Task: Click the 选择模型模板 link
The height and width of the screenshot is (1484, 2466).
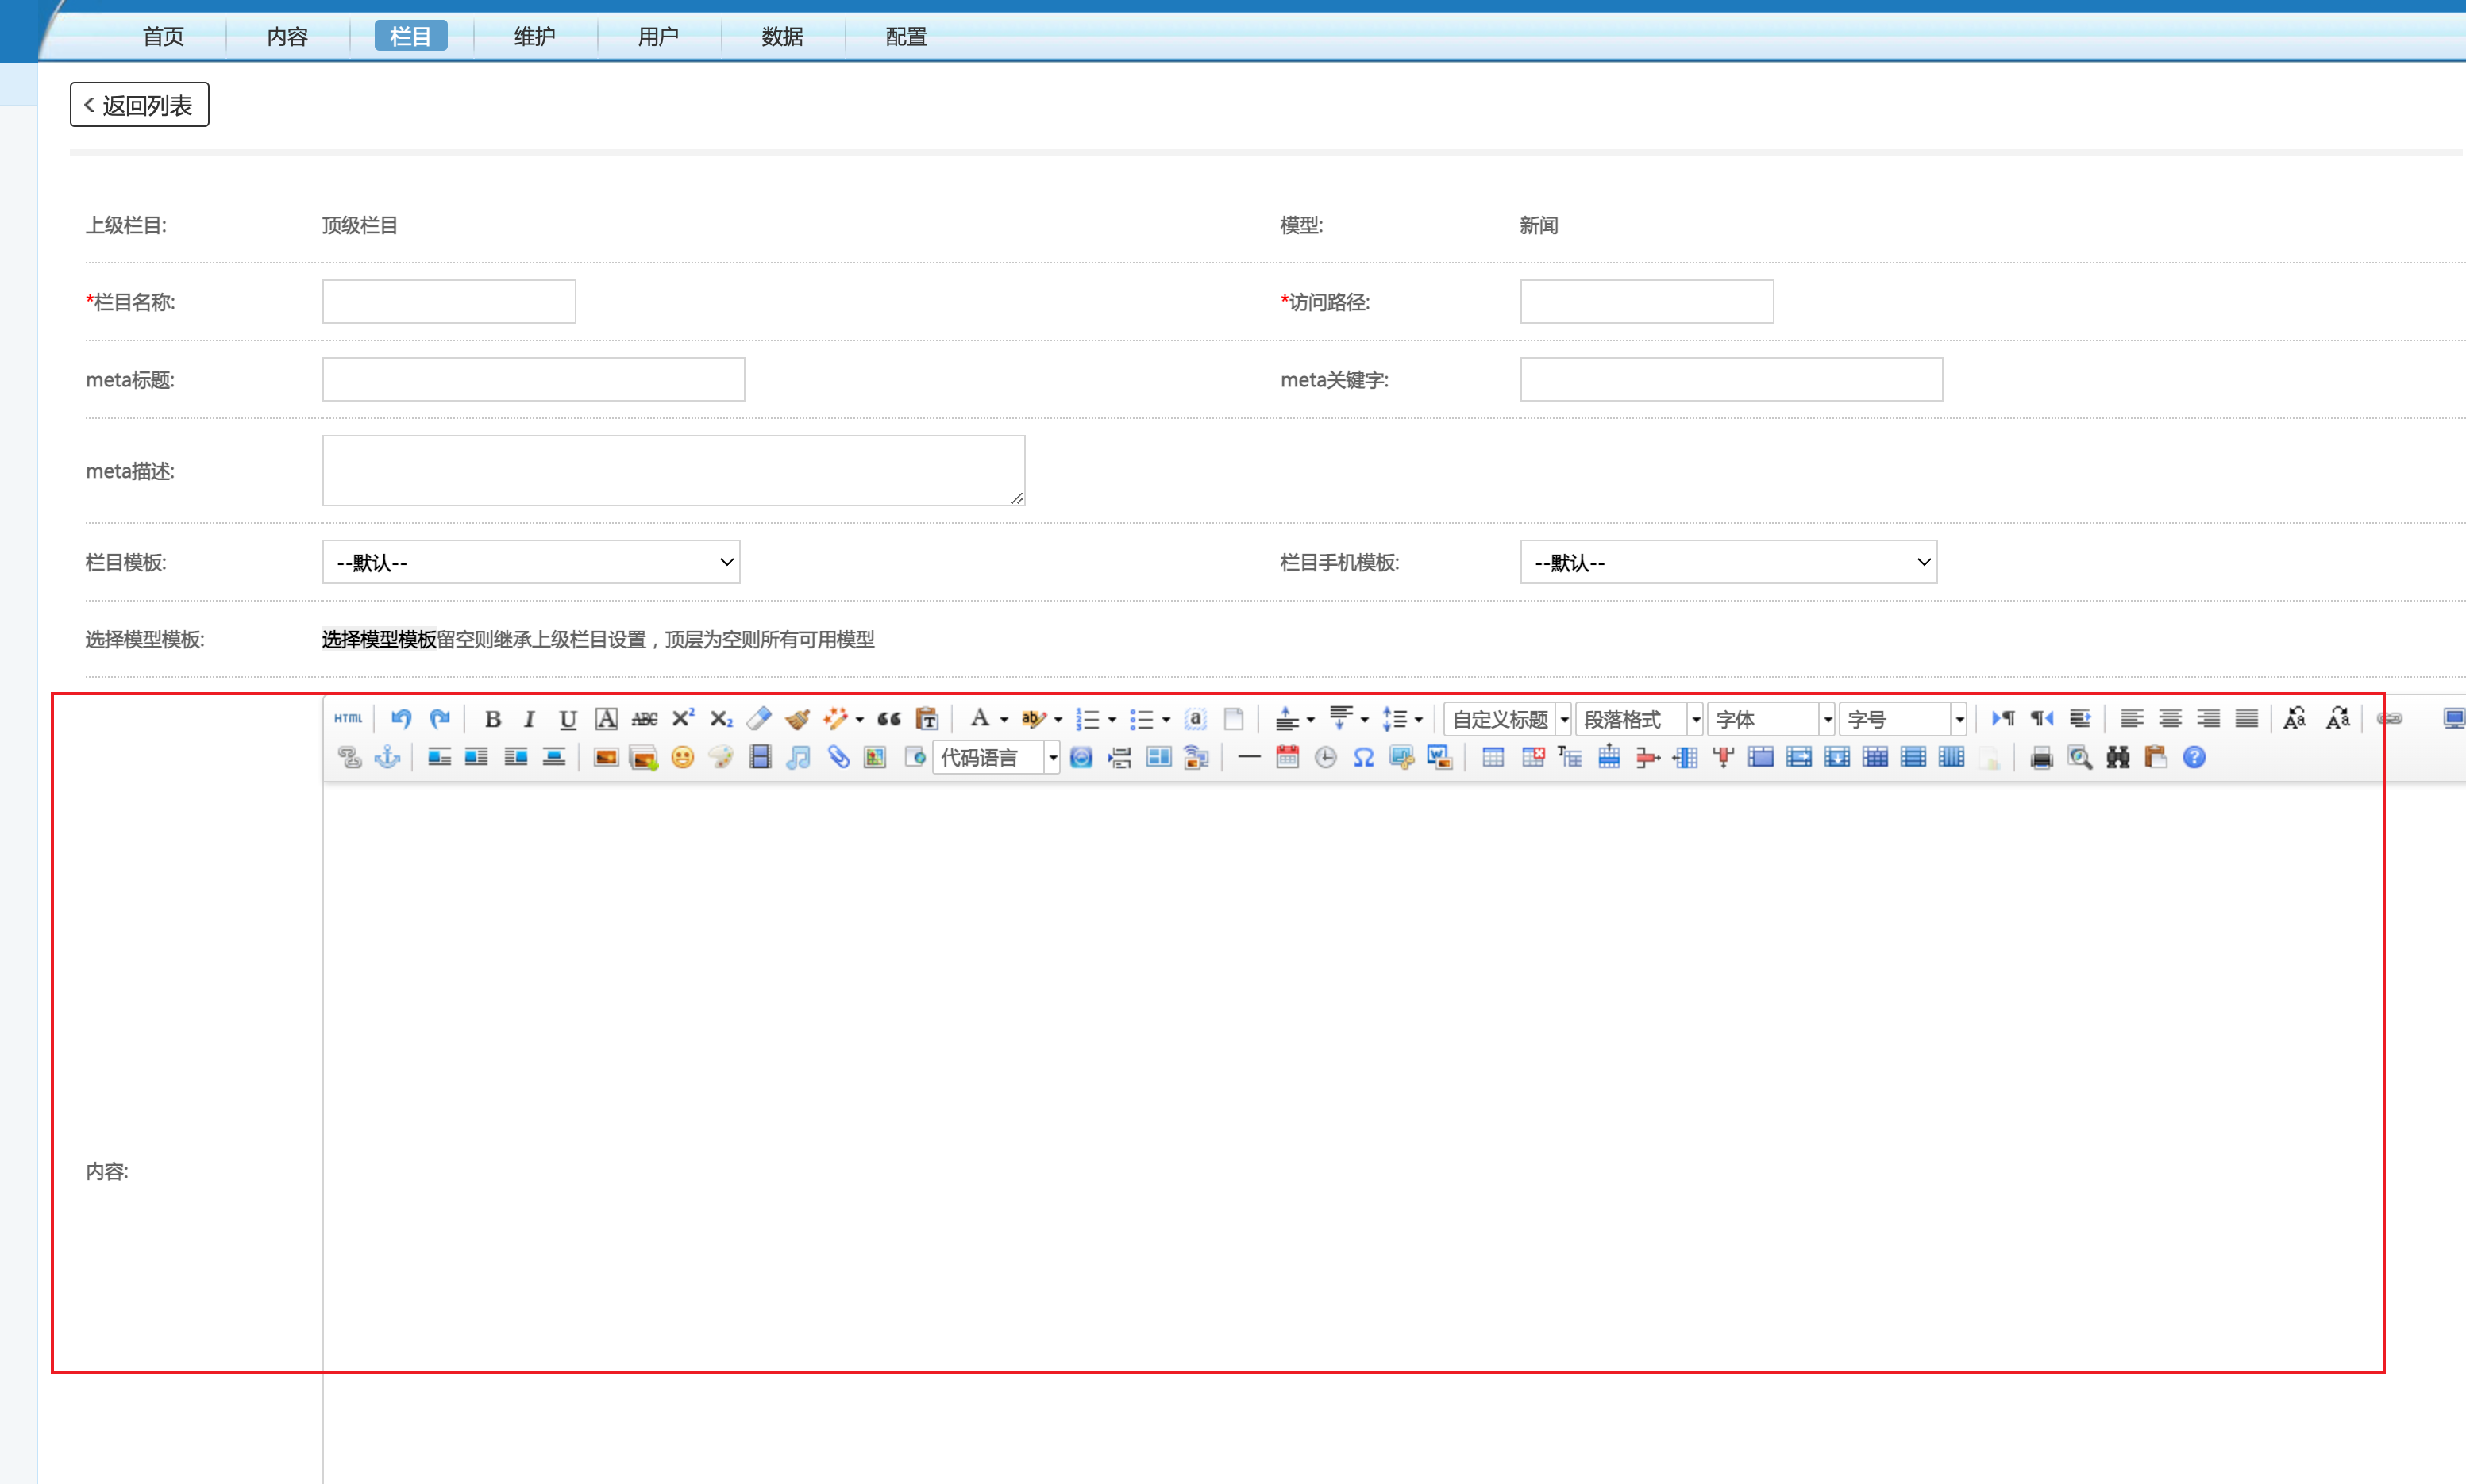Action: (x=380, y=639)
